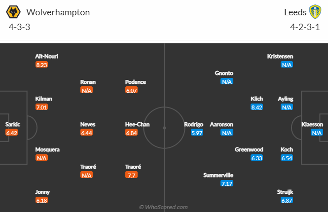Click Kilman's 7.01 rating badge
Image resolution: width=328 pixels, height=212 pixels.
pos(41,107)
